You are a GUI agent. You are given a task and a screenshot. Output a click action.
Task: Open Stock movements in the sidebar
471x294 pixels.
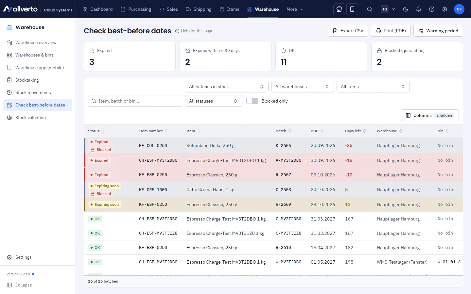pos(38,92)
